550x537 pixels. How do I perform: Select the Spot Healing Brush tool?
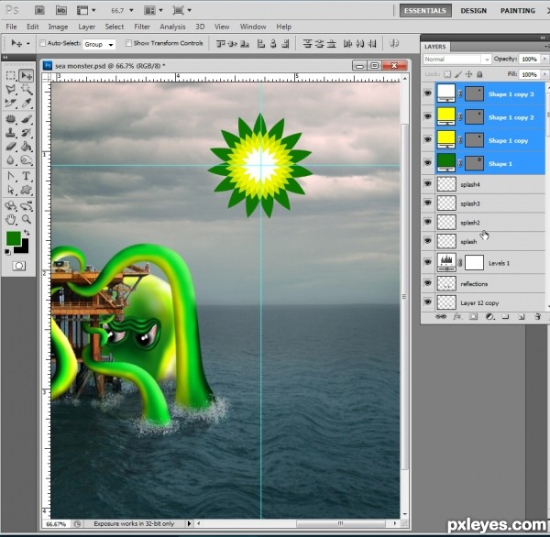point(11,119)
